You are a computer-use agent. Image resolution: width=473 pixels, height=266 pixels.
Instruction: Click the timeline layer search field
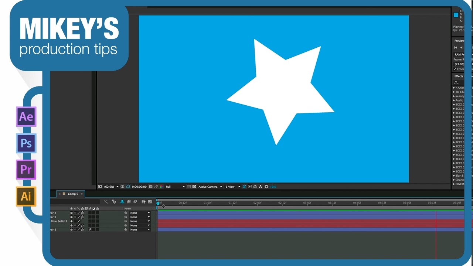(x=75, y=202)
